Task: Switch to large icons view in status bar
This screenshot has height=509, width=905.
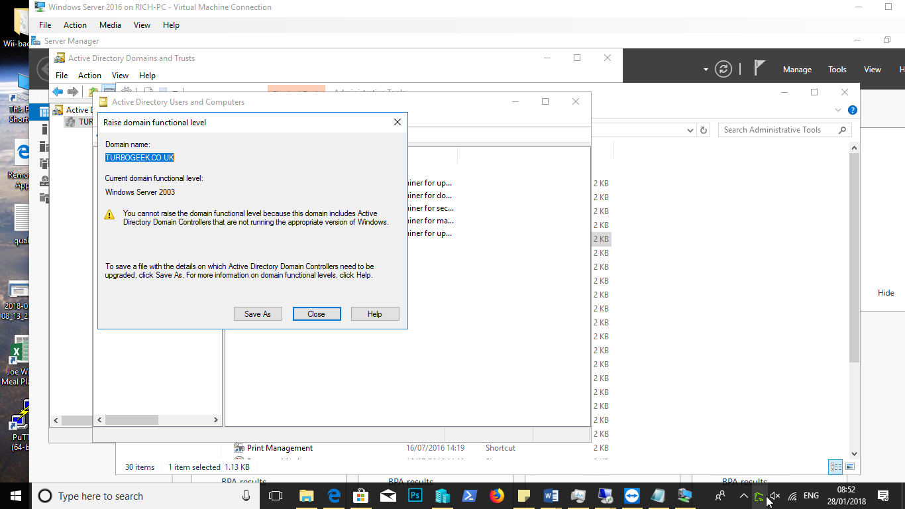Action: 850,467
